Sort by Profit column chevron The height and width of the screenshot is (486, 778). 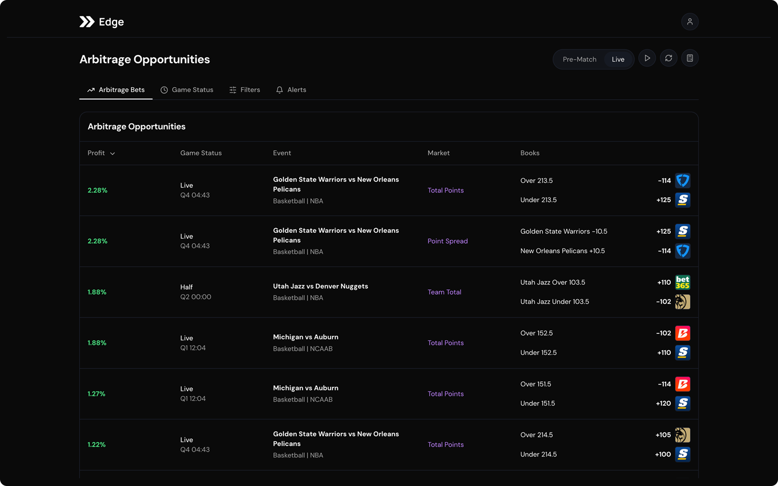112,153
